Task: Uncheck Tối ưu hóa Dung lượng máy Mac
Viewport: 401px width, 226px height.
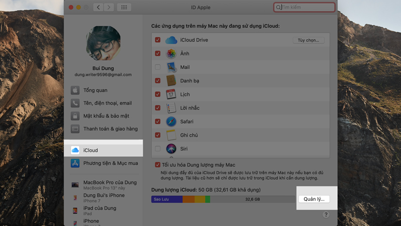Action: pos(158,165)
